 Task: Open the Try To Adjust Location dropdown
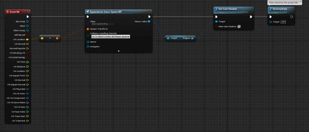(111, 37)
